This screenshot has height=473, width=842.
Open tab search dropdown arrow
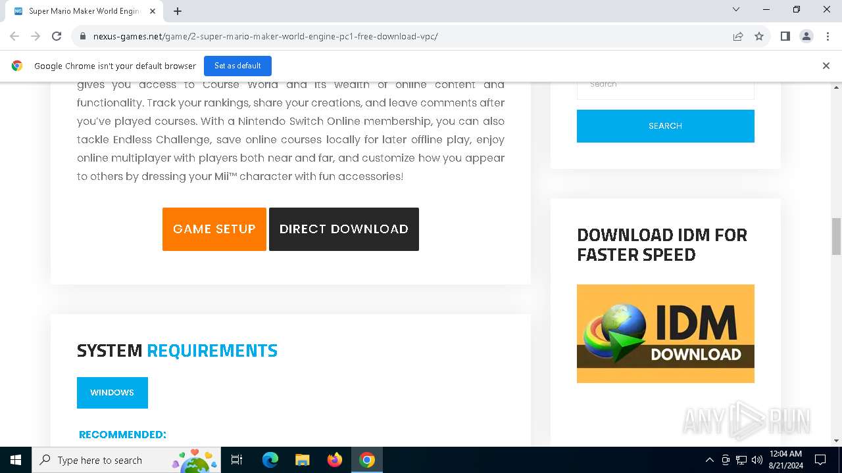(x=736, y=9)
